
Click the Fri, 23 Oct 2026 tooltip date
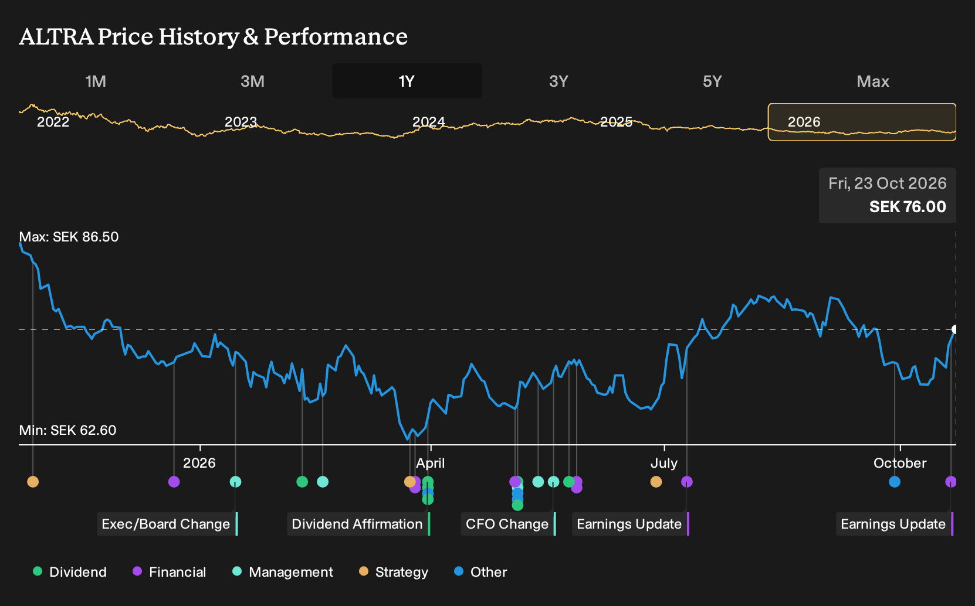point(888,183)
